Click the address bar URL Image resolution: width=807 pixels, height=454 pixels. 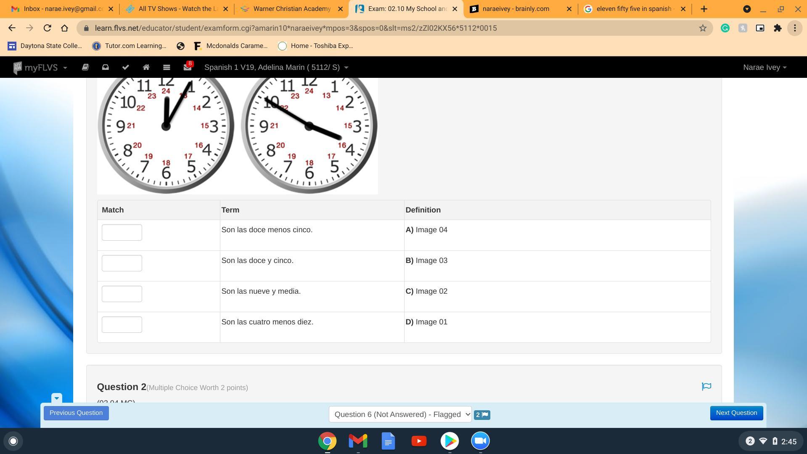(296, 28)
